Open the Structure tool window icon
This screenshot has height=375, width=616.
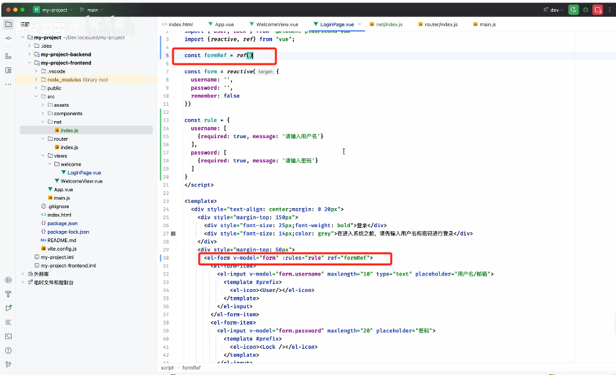(x=8, y=56)
